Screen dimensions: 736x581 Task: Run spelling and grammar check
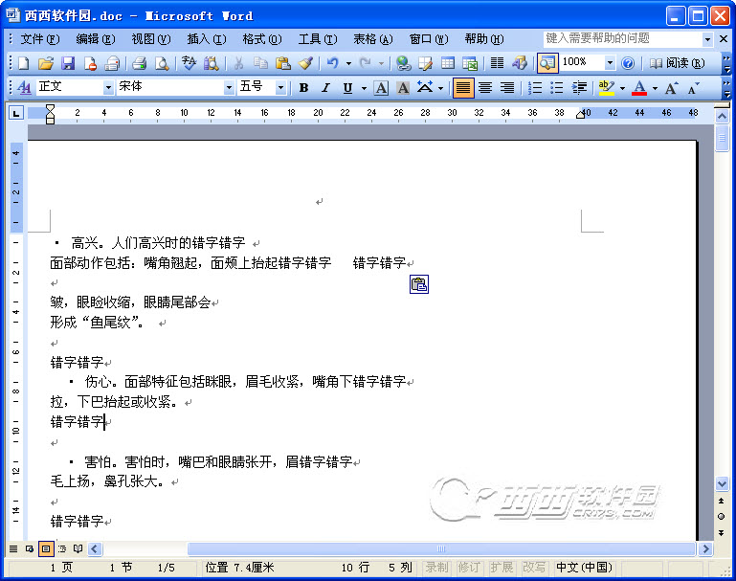pyautogui.click(x=190, y=63)
